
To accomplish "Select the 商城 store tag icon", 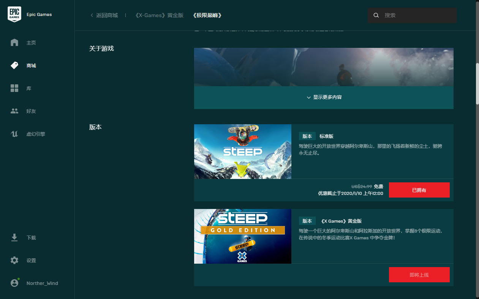I will (14, 65).
